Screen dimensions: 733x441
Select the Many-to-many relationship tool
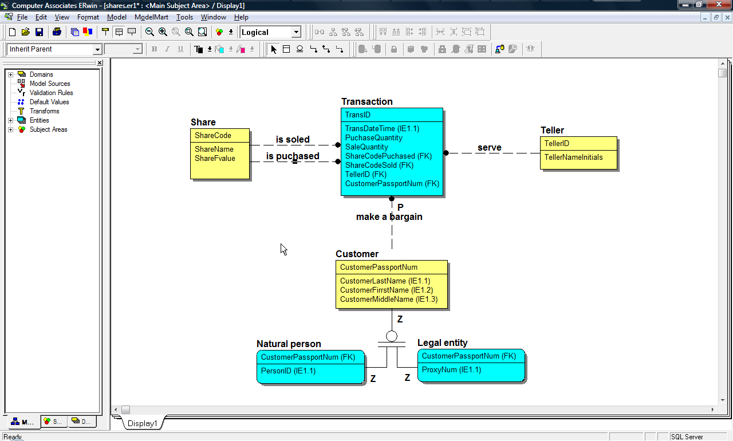tap(326, 49)
